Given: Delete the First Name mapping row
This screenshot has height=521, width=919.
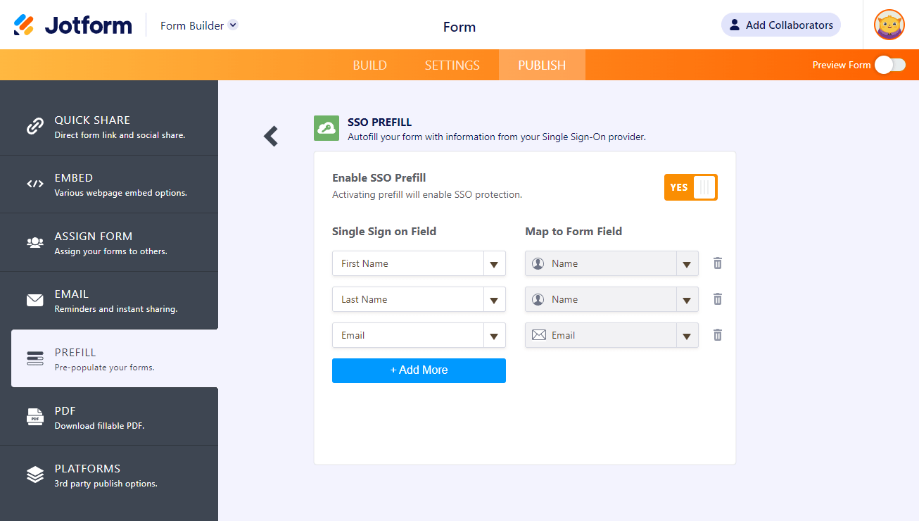Looking at the screenshot, I should [x=717, y=263].
